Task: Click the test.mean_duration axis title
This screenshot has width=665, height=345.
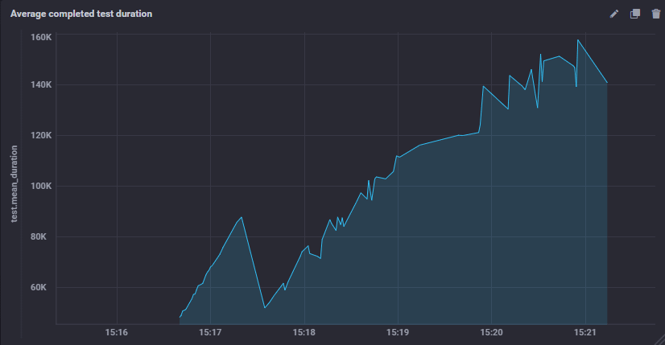Action: 14,184
